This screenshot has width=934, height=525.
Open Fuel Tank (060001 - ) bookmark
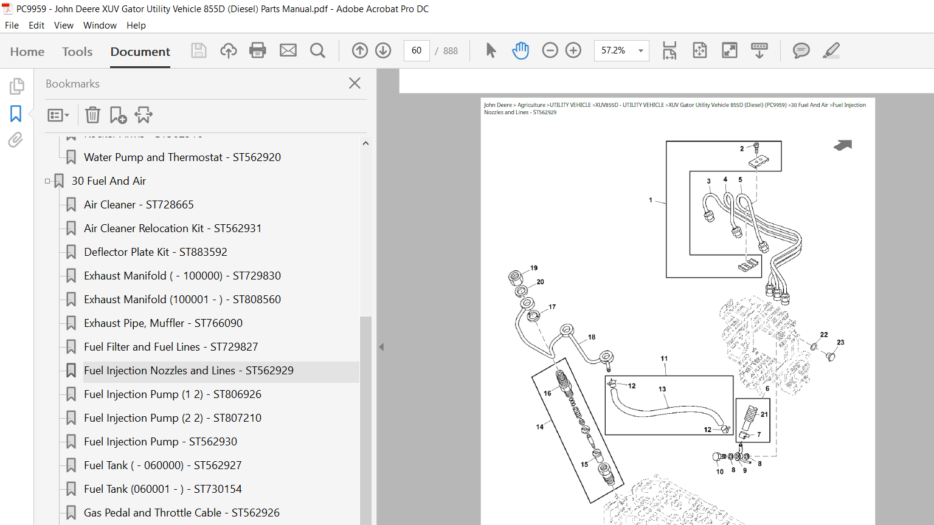click(163, 489)
